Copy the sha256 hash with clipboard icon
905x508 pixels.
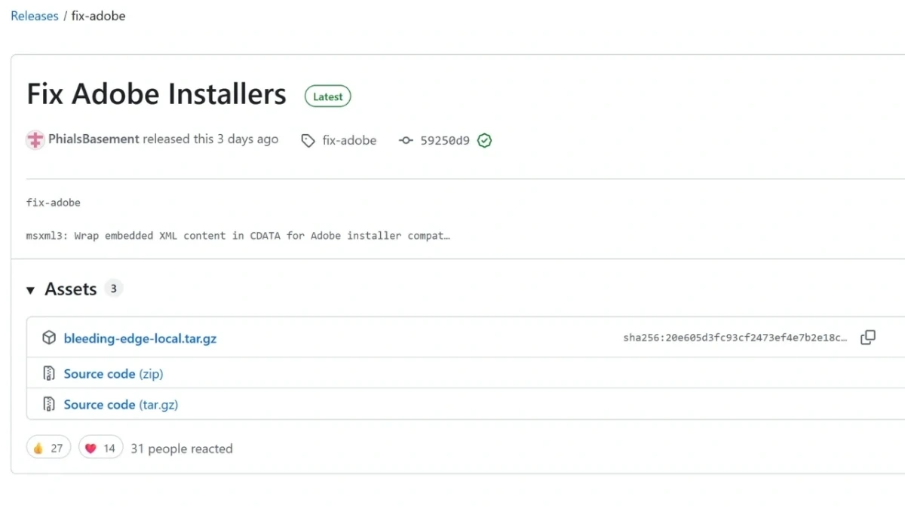[868, 338]
